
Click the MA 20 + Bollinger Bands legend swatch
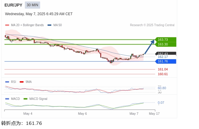coord(7,25)
